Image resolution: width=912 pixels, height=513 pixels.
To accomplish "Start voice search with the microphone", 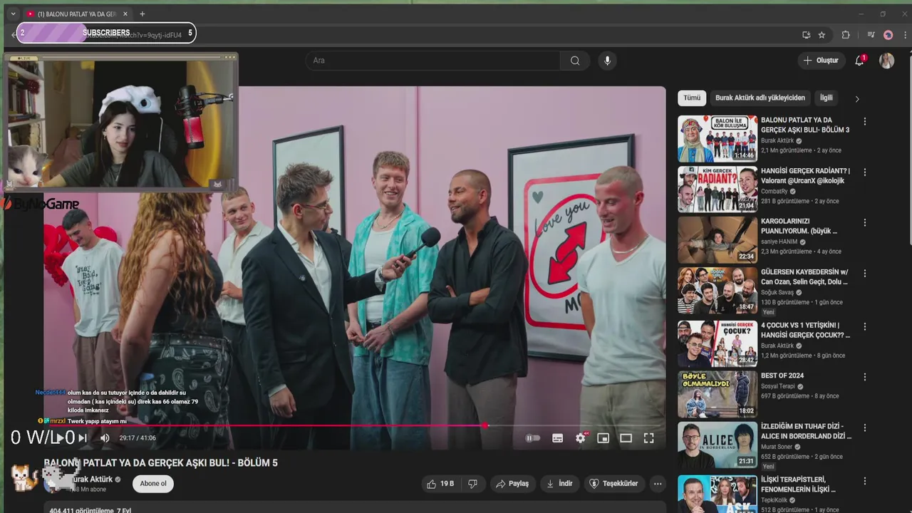I will click(607, 61).
